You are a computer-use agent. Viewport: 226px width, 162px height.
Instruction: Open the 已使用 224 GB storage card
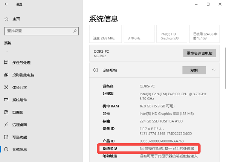[x=205, y=34]
